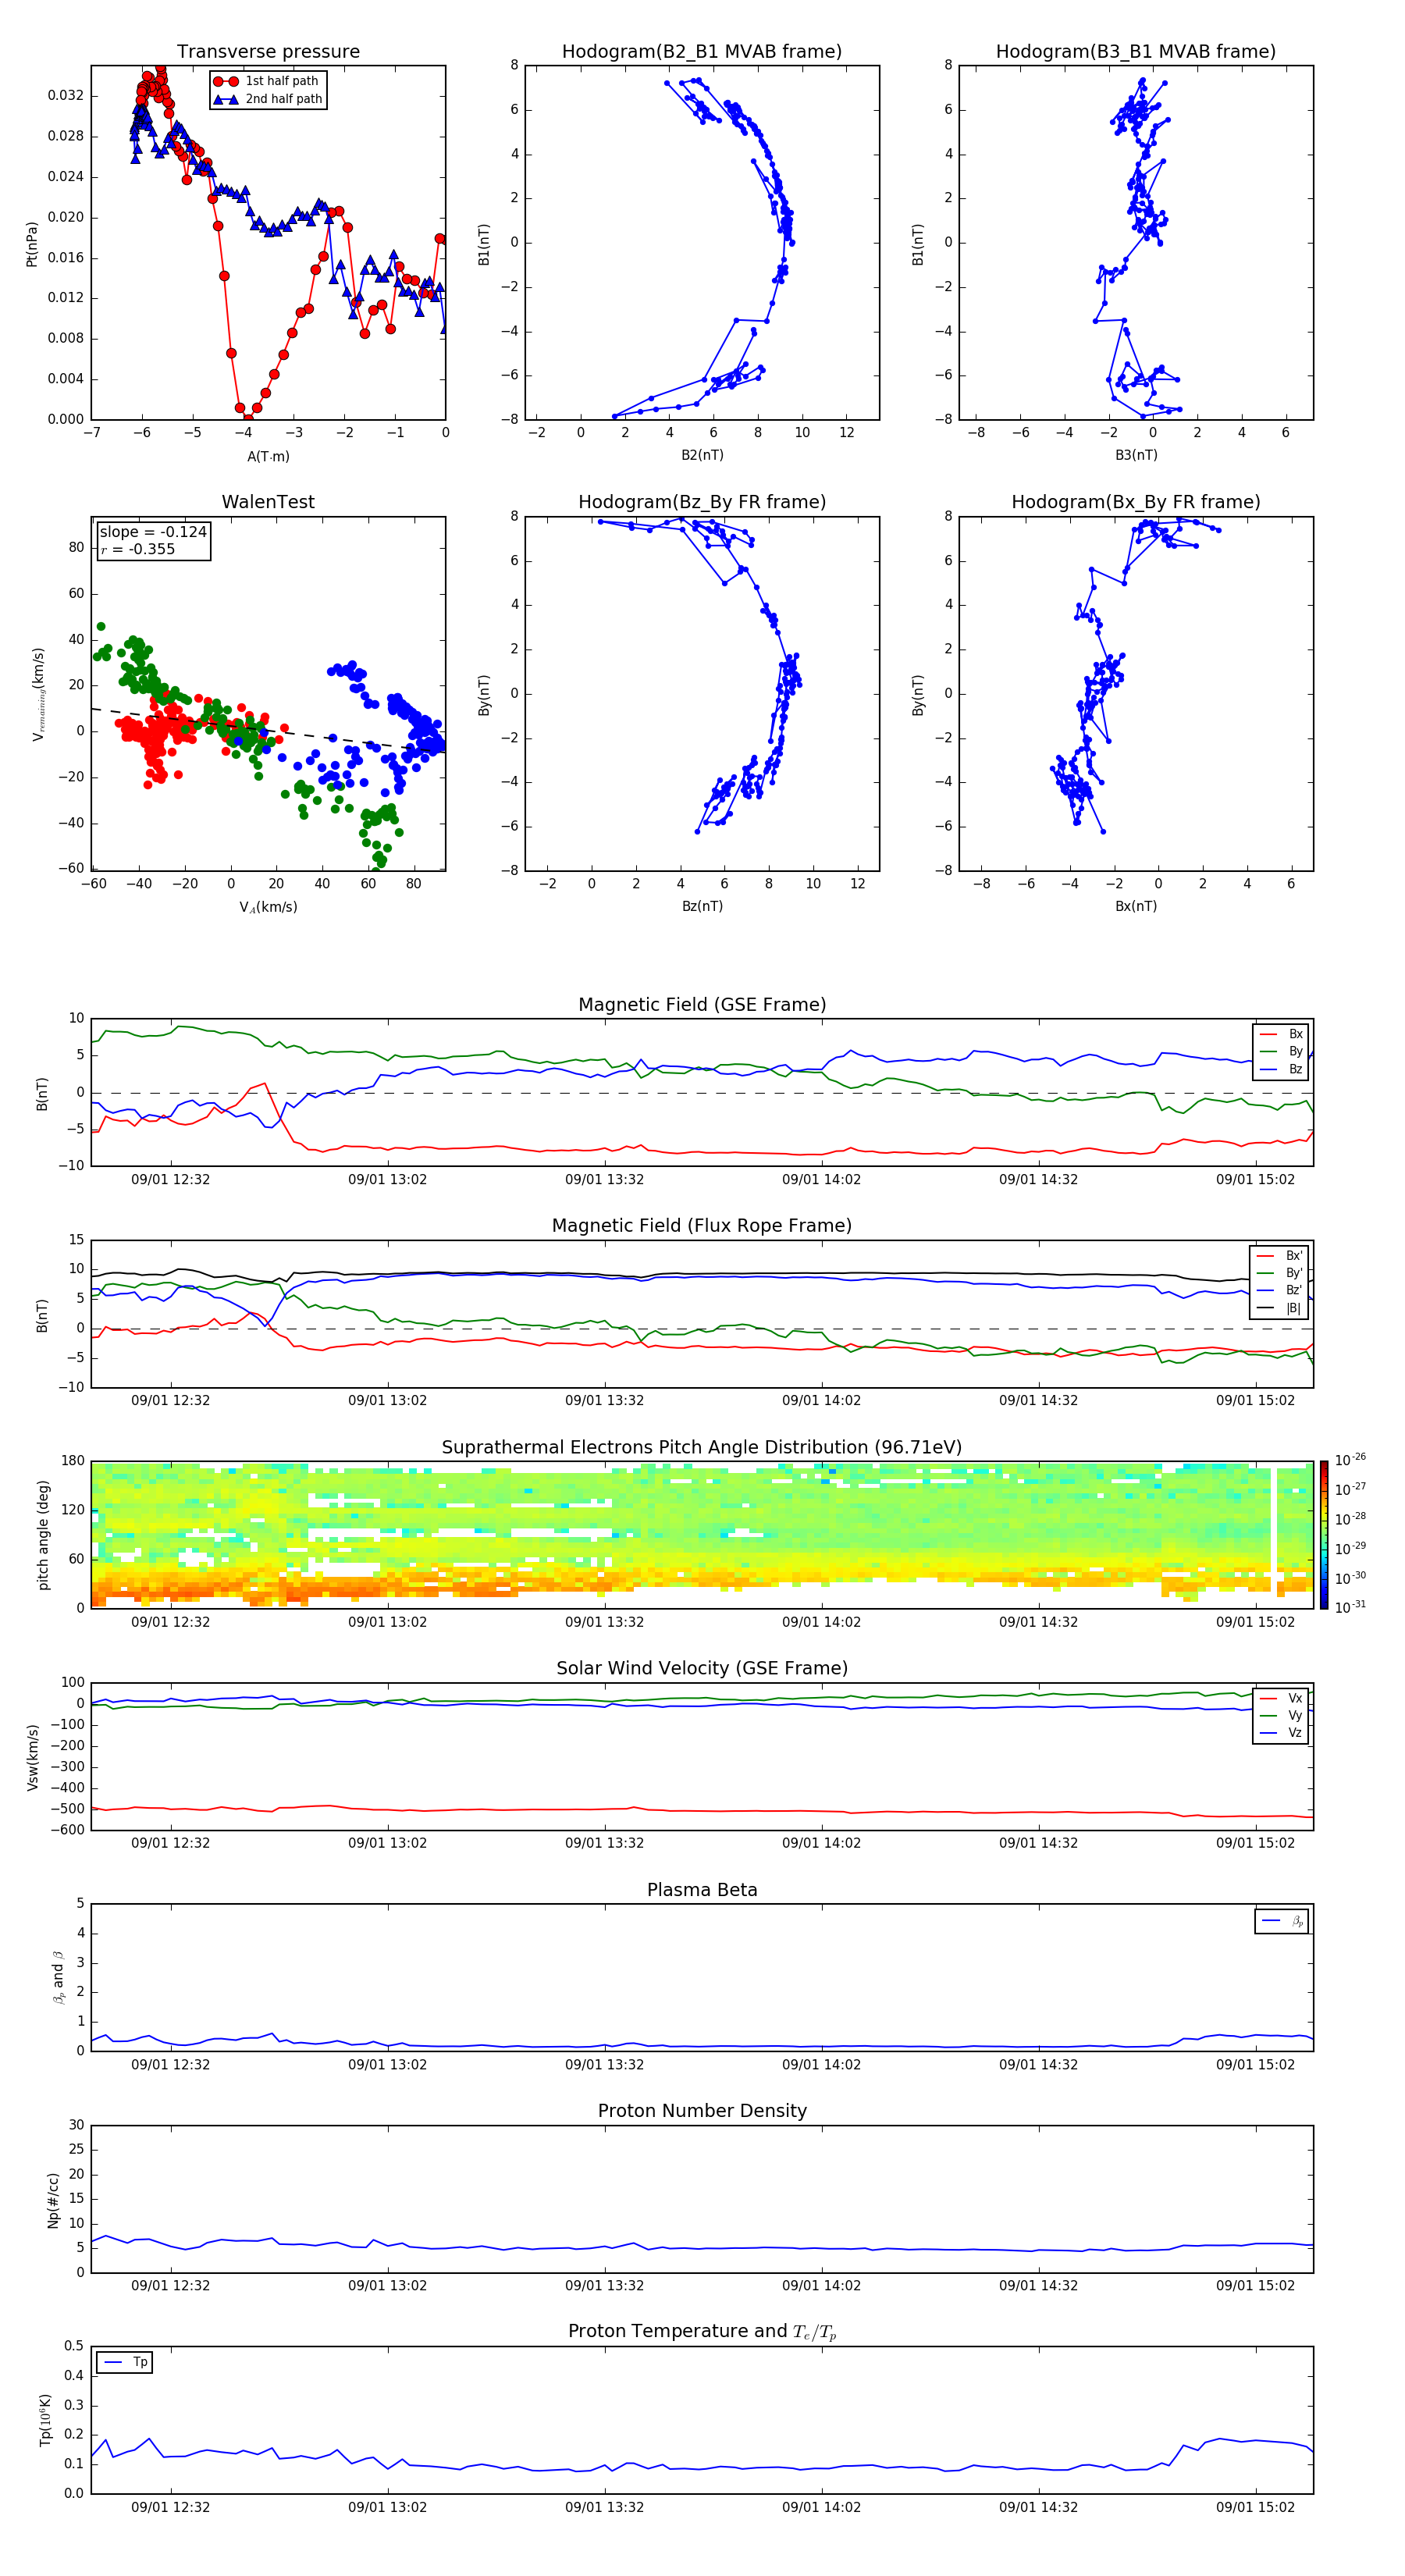Click the "WalenTest" plot title
This screenshot has height=2576, width=1405.
click(268, 502)
